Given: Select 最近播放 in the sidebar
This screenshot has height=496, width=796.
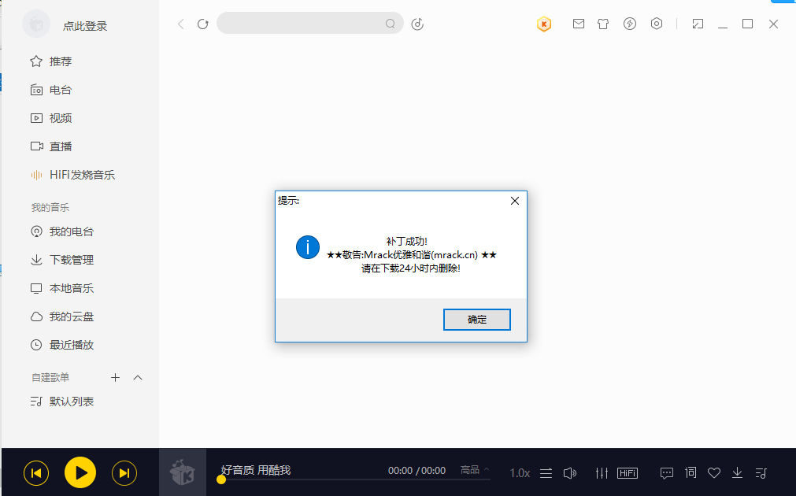Looking at the screenshot, I should (x=62, y=345).
